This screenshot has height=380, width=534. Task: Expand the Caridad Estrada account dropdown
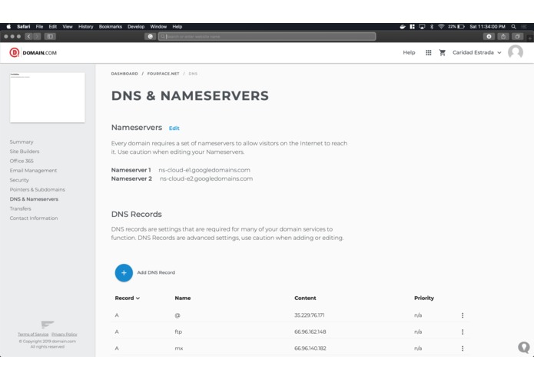pos(477,52)
